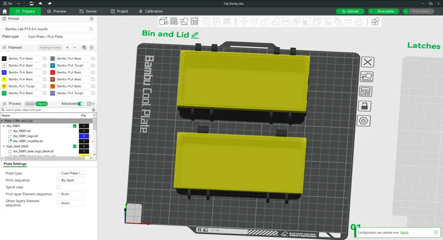Screen dimensions: 443x240
Task: Switch to the Calibration tab
Action: 151,12
